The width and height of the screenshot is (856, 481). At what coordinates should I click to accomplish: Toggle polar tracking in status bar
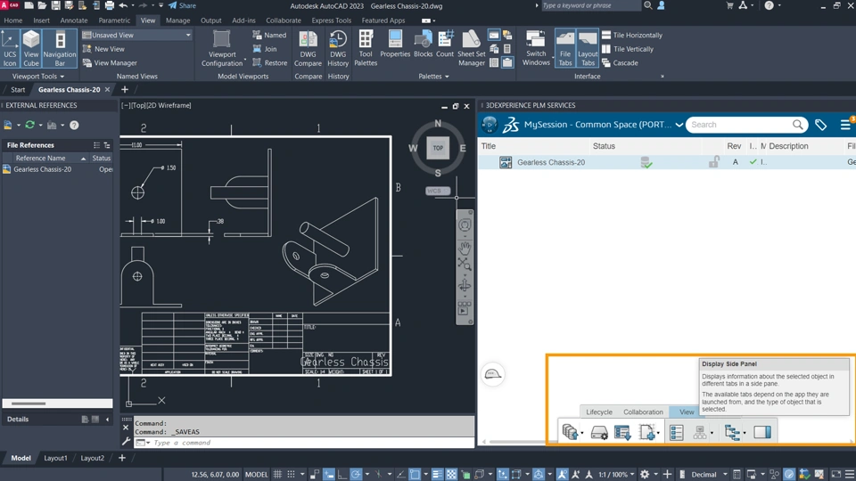point(356,475)
